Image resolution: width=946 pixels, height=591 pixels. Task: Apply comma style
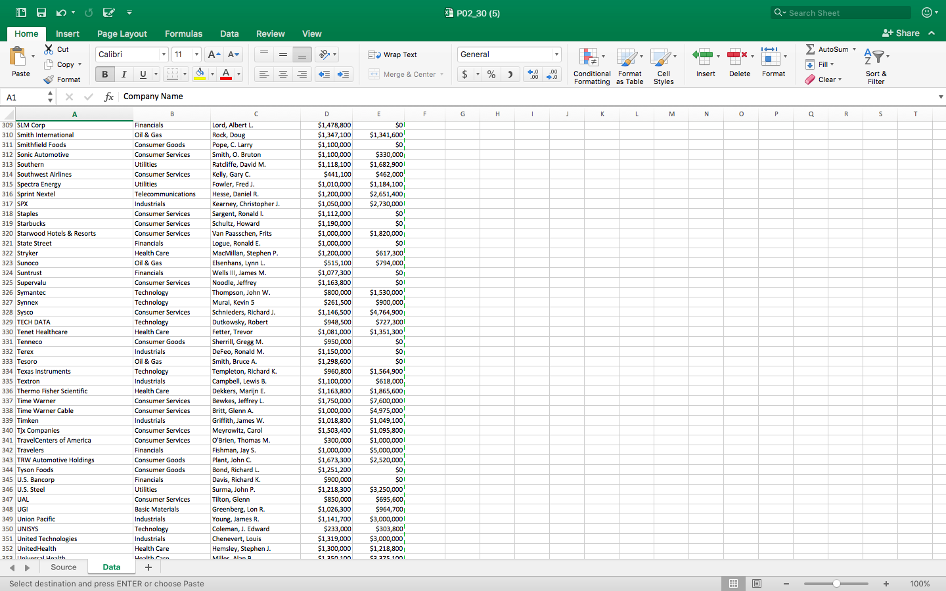(x=510, y=74)
